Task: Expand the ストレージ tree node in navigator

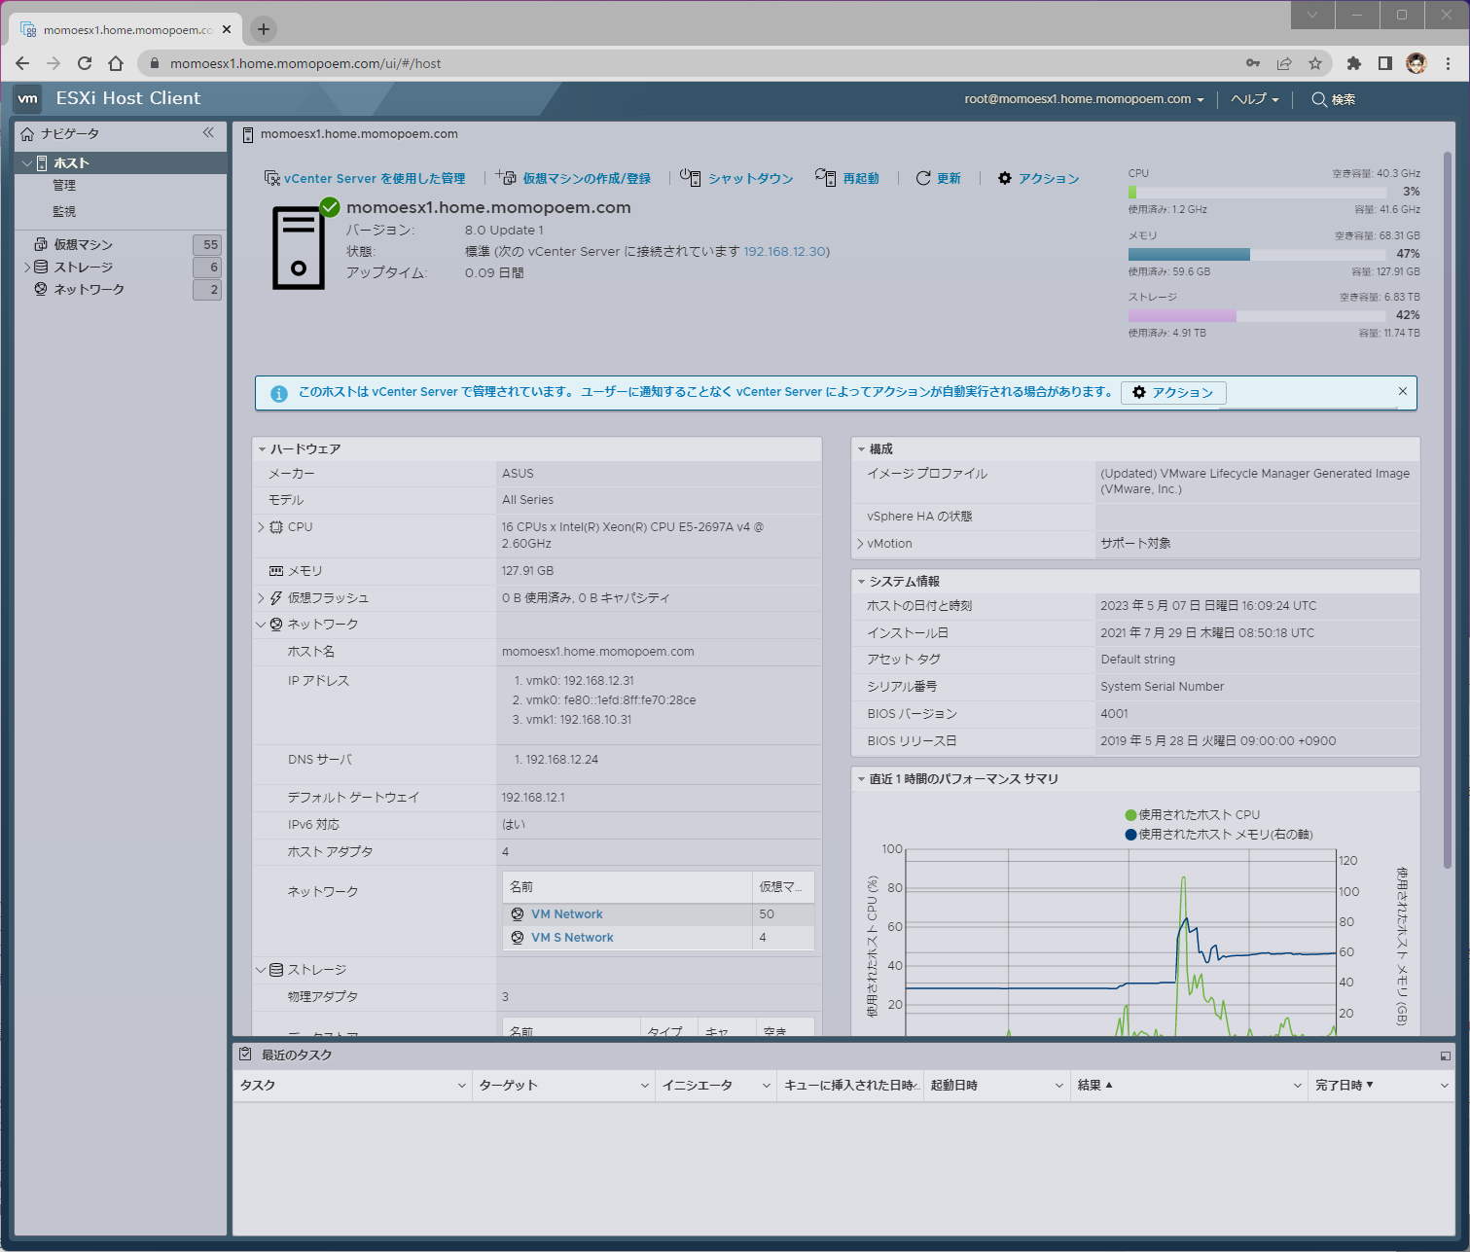Action: coord(27,268)
